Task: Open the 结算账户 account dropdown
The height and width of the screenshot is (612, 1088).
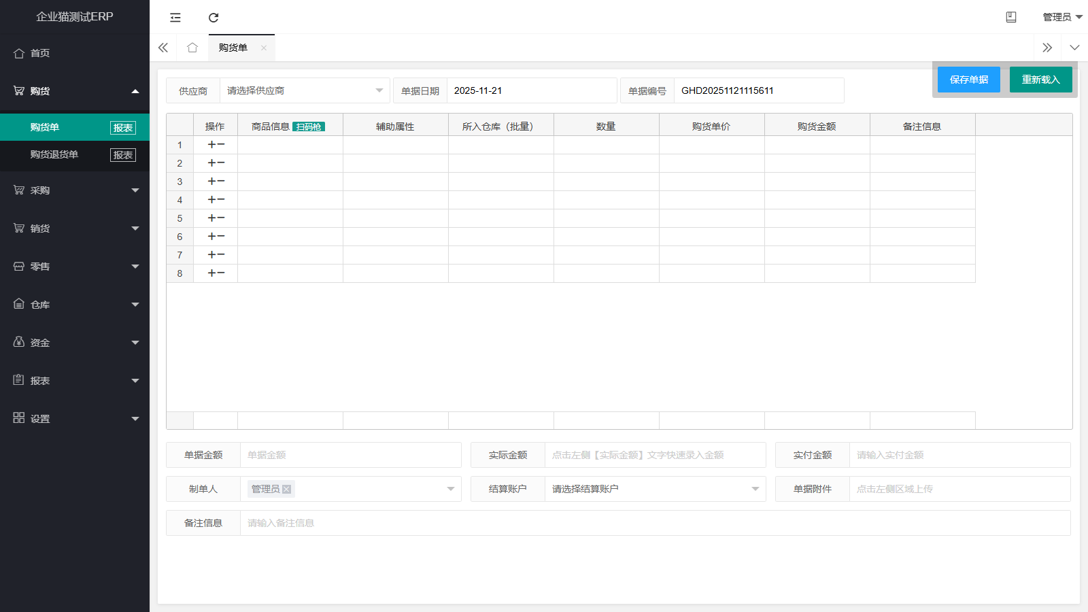Action: [x=655, y=489]
